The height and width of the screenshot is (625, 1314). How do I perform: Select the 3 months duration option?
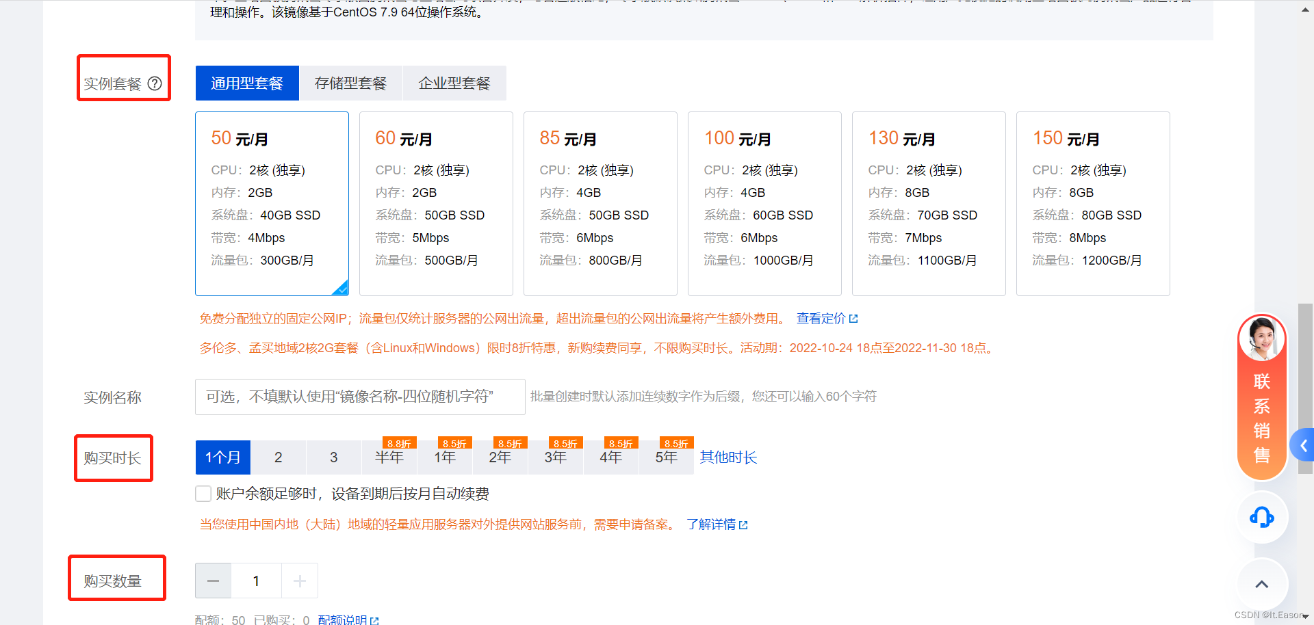[x=334, y=457]
